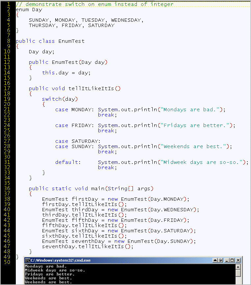Image resolution: width=251 pixels, height=285 pixels.
Task: Click the 'EnumTest' class name on line 8
Action: tap(71, 41)
